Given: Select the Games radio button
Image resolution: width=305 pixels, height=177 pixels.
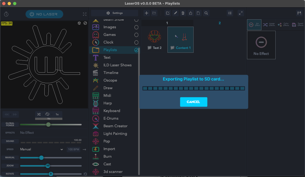Looking at the screenshot, I should click(x=136, y=35).
